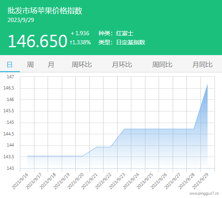
Task: Click the 2023/9/28 axis label
Action: 187,181
